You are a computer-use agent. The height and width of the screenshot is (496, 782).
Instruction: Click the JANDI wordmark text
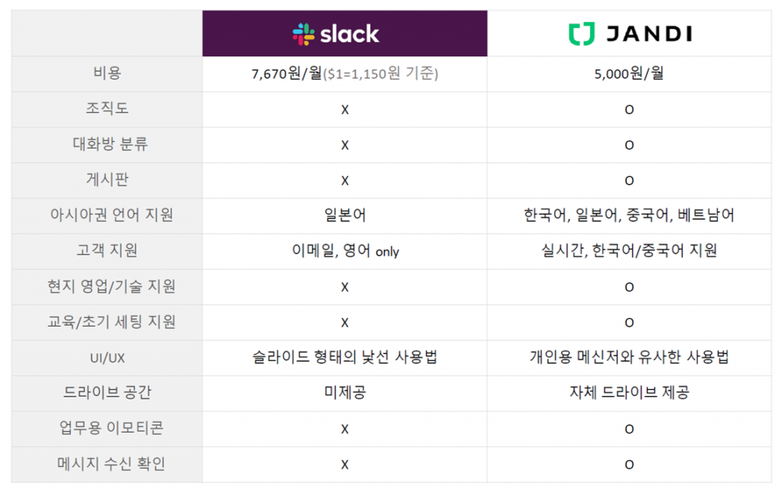pyautogui.click(x=648, y=34)
